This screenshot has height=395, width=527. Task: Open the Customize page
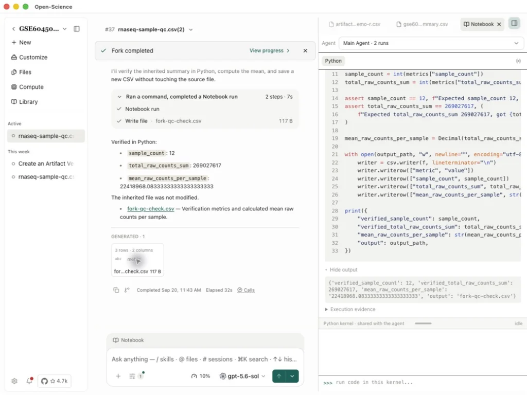pyautogui.click(x=29, y=57)
